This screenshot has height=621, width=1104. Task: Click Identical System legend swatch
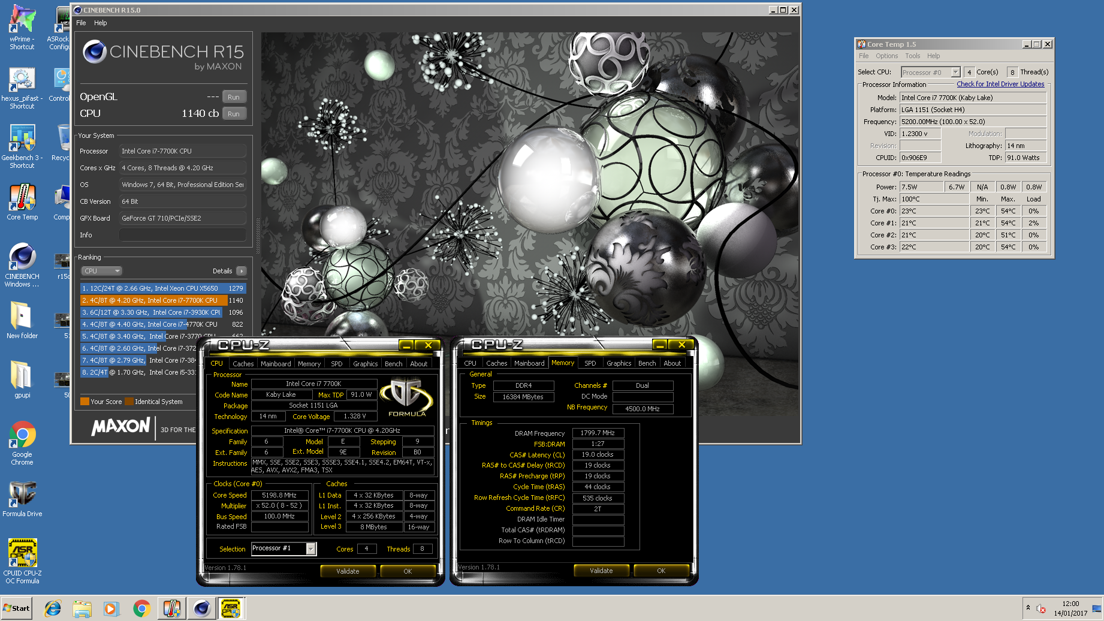click(x=129, y=402)
